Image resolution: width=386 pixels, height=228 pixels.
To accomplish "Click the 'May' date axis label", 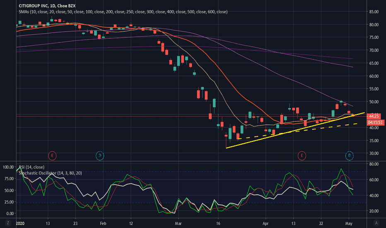I will click(x=349, y=223).
